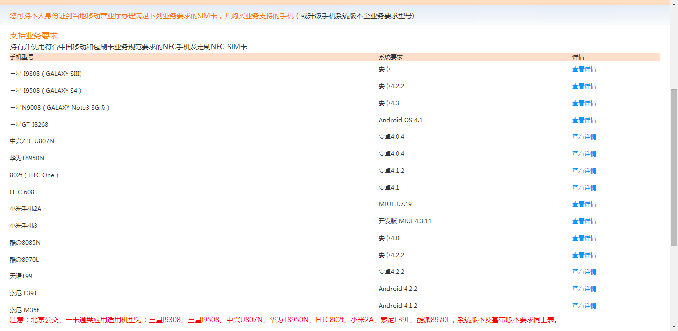Open 查看详情 for 小米手机2A

tap(584, 204)
